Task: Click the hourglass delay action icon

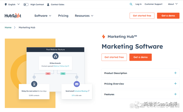Action: 34,84
